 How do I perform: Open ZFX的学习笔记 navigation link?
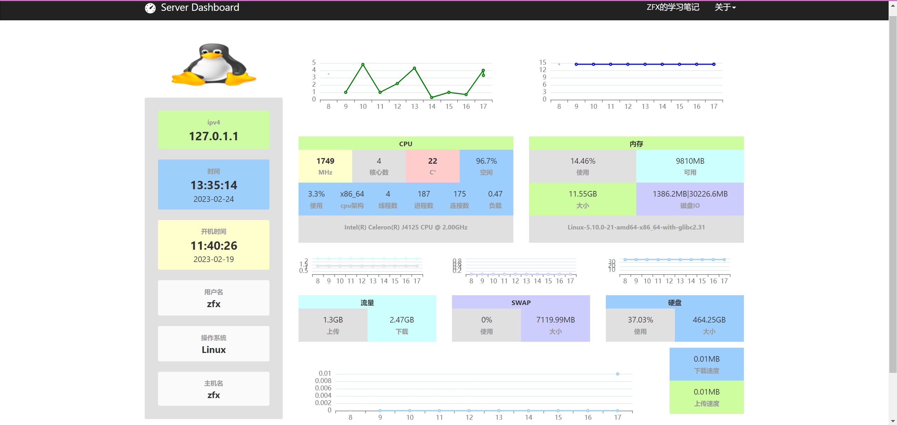tap(673, 7)
